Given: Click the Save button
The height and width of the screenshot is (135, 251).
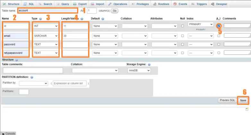Looking at the screenshot, I should 243,100.
